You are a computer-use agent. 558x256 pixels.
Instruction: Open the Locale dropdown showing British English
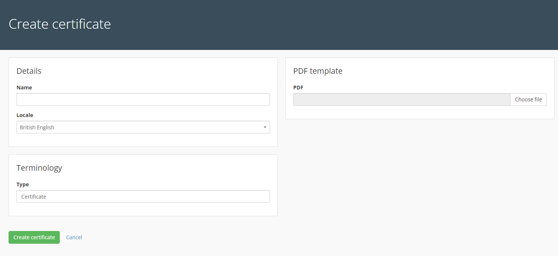(143, 127)
